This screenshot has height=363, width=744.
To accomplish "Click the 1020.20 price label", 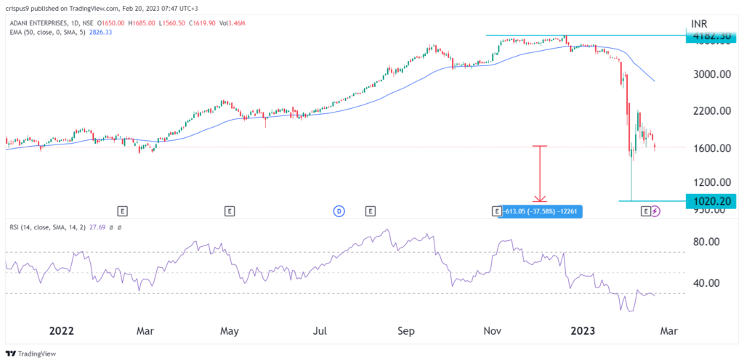I will click(x=711, y=201).
